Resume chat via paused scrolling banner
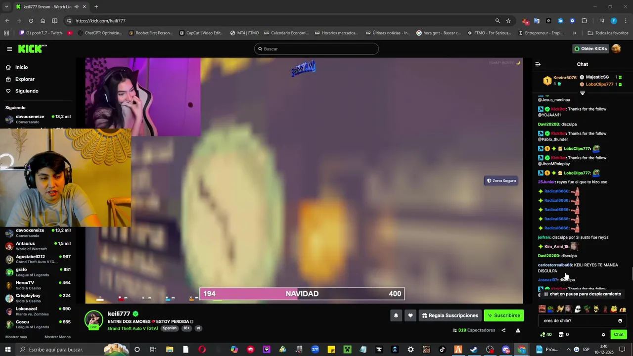 pos(582,294)
